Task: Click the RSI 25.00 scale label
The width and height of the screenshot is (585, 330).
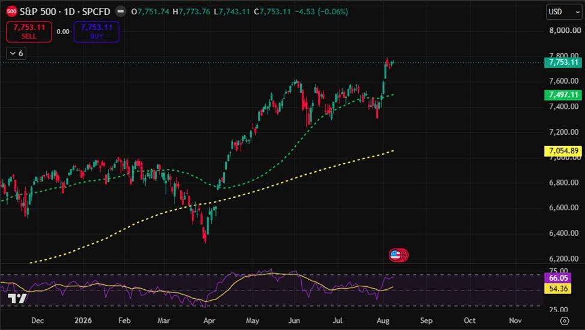Action: [x=559, y=310]
